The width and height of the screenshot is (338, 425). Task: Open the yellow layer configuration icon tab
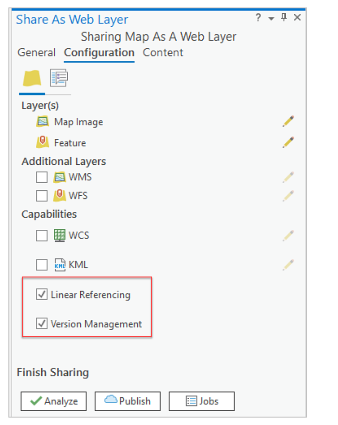coord(32,78)
